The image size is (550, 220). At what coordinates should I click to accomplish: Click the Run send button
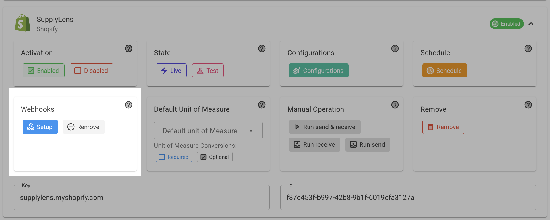pos(368,144)
